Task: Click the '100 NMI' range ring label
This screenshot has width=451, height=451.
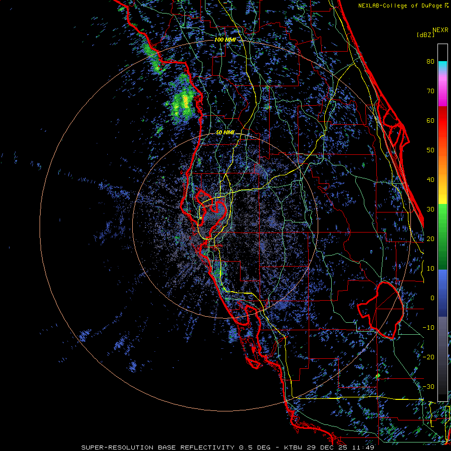Action: coord(225,40)
